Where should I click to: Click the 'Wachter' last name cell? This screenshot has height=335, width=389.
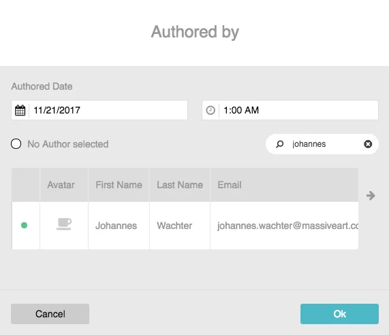[180, 226]
